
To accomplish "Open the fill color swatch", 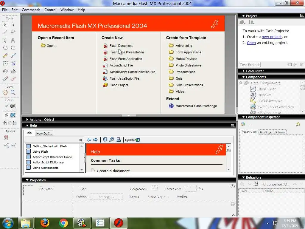I will click(x=13, y=115).
